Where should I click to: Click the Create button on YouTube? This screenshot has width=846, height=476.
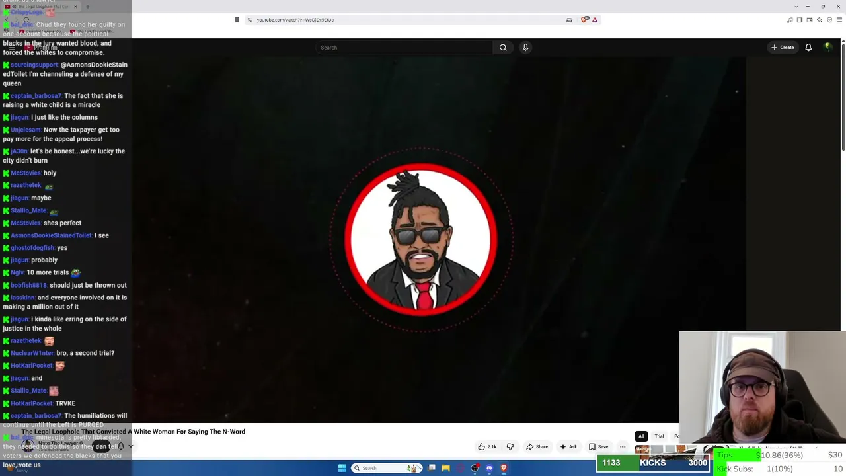point(783,48)
